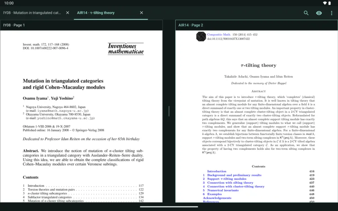Click the email yoshino@math.okayama-u.ac.jp
This screenshot has height=211, width=338.
pyautogui.click(x=65, y=118)
